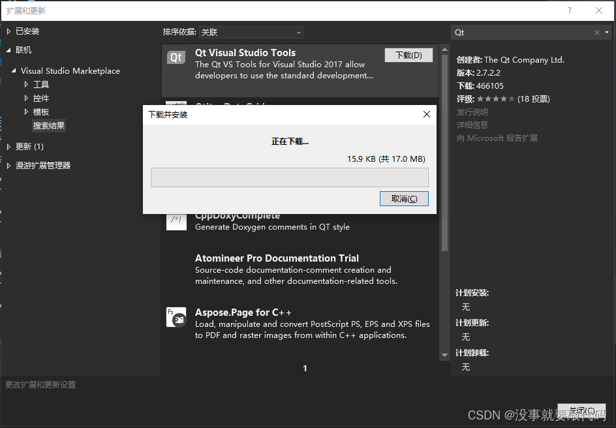
Task: Click the results list scroll-up arrow
Action: 445,50
